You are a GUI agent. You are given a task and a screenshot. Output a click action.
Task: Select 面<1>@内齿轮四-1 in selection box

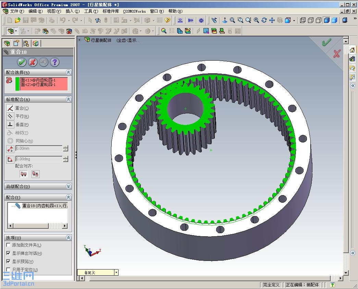tap(38, 80)
